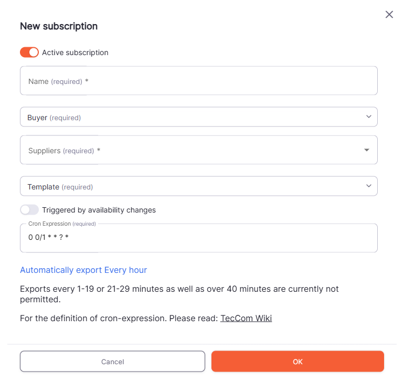This screenshot has height=381, width=404.
Task: Click the Triggered by availability changes label
Action: click(x=99, y=210)
